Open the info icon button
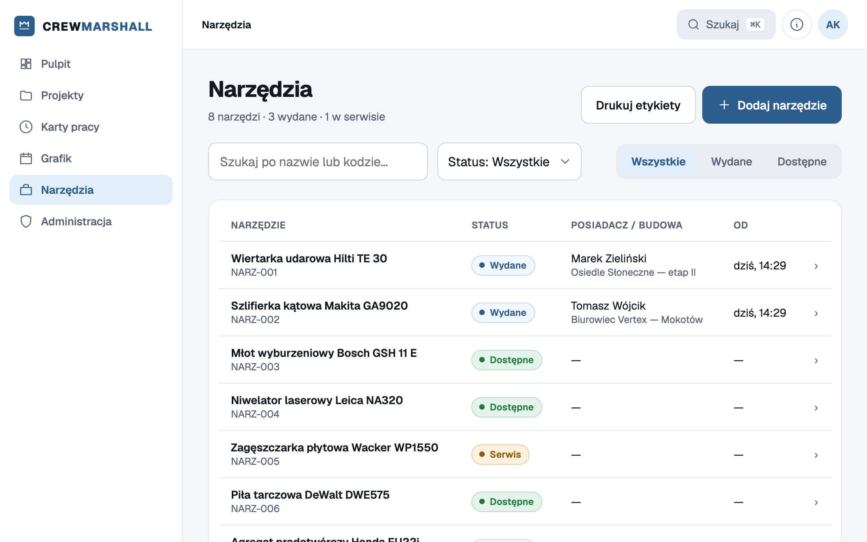 (796, 24)
